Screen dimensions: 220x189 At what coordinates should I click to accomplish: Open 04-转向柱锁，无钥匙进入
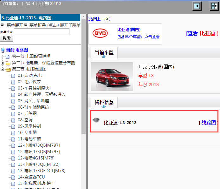click(42, 95)
